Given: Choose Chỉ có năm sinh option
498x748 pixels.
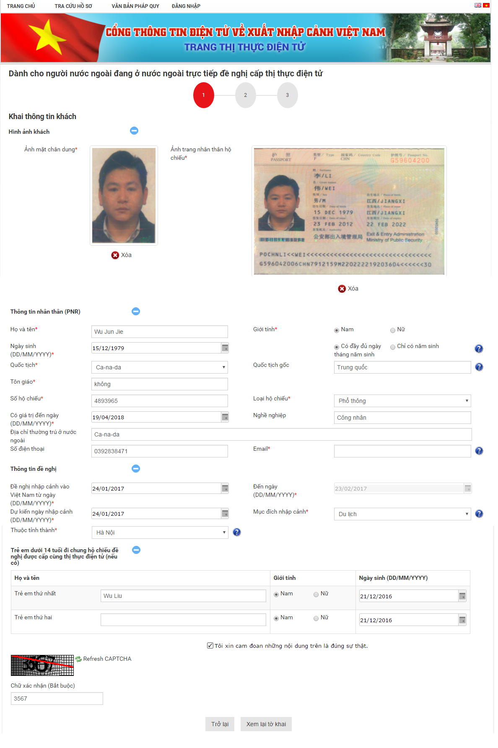Looking at the screenshot, I should [x=393, y=347].
